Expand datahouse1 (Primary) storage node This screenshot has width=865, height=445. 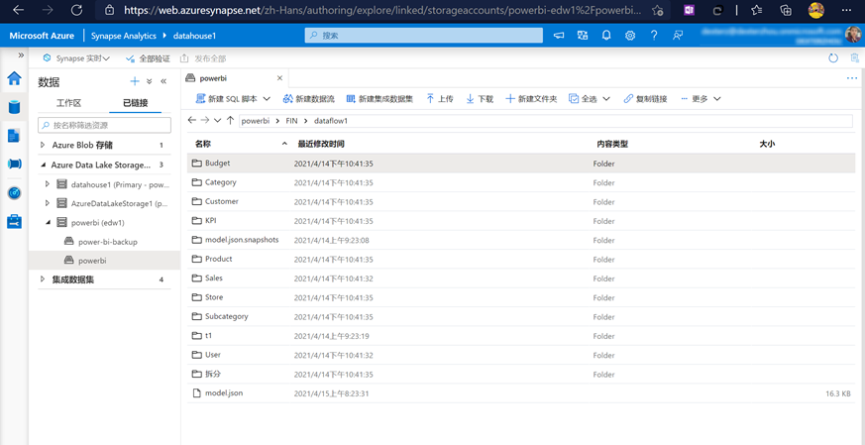click(x=48, y=184)
